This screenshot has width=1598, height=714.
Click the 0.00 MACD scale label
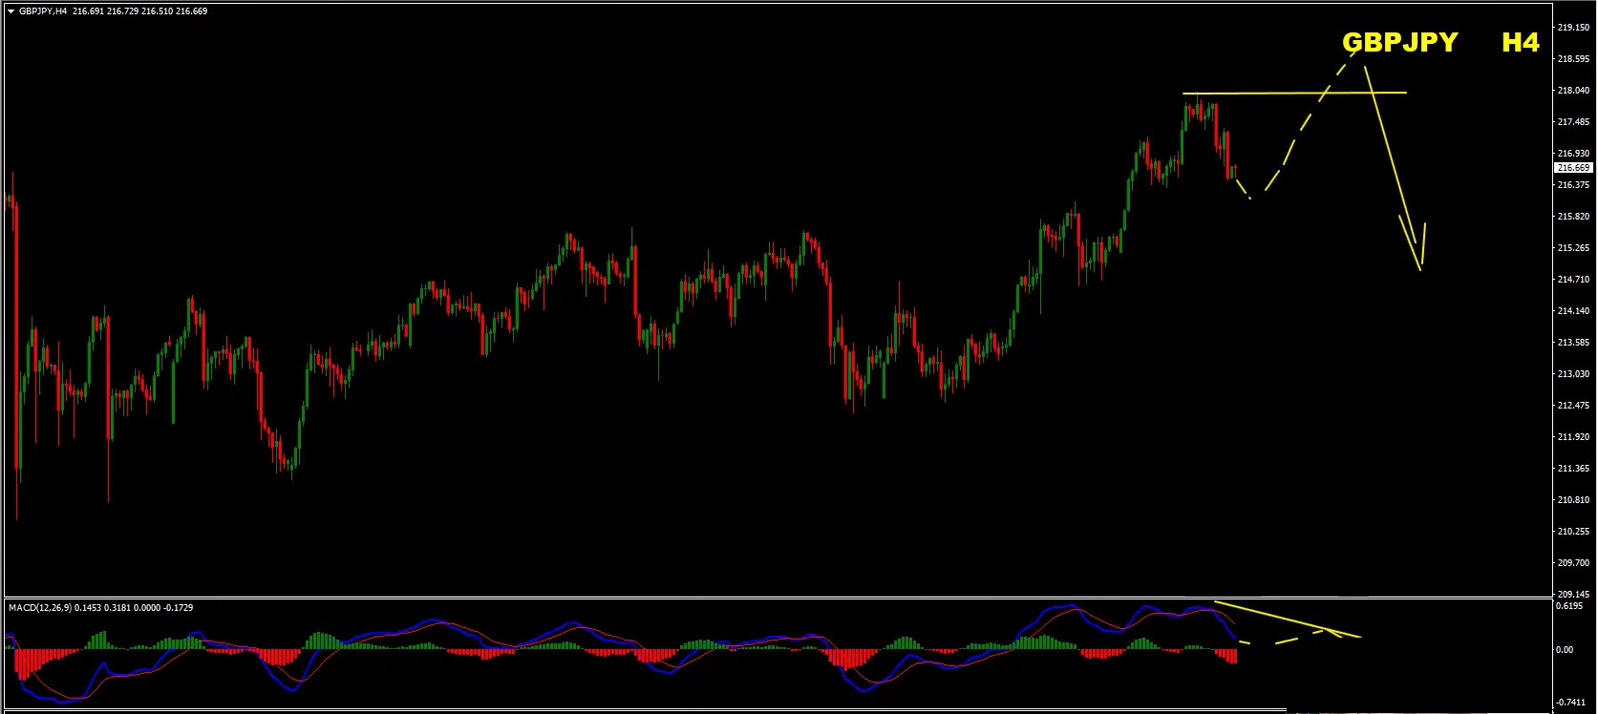click(1566, 650)
